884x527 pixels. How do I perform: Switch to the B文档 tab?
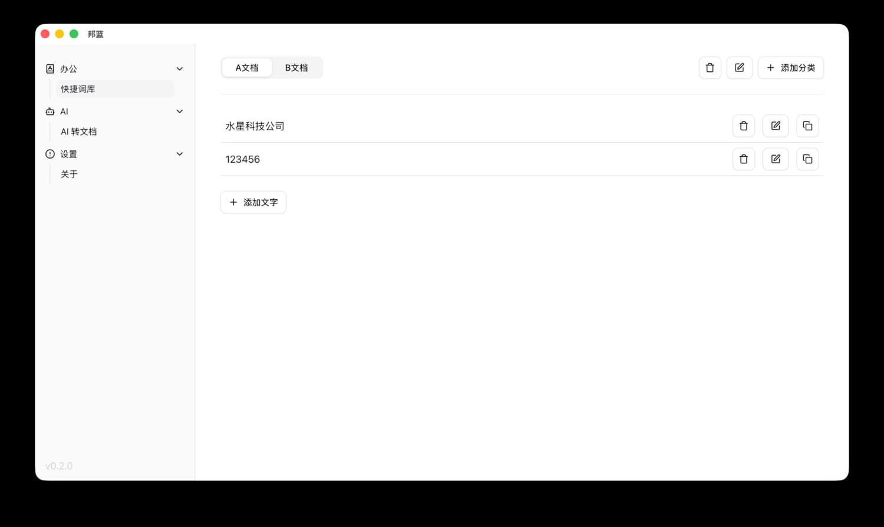296,68
